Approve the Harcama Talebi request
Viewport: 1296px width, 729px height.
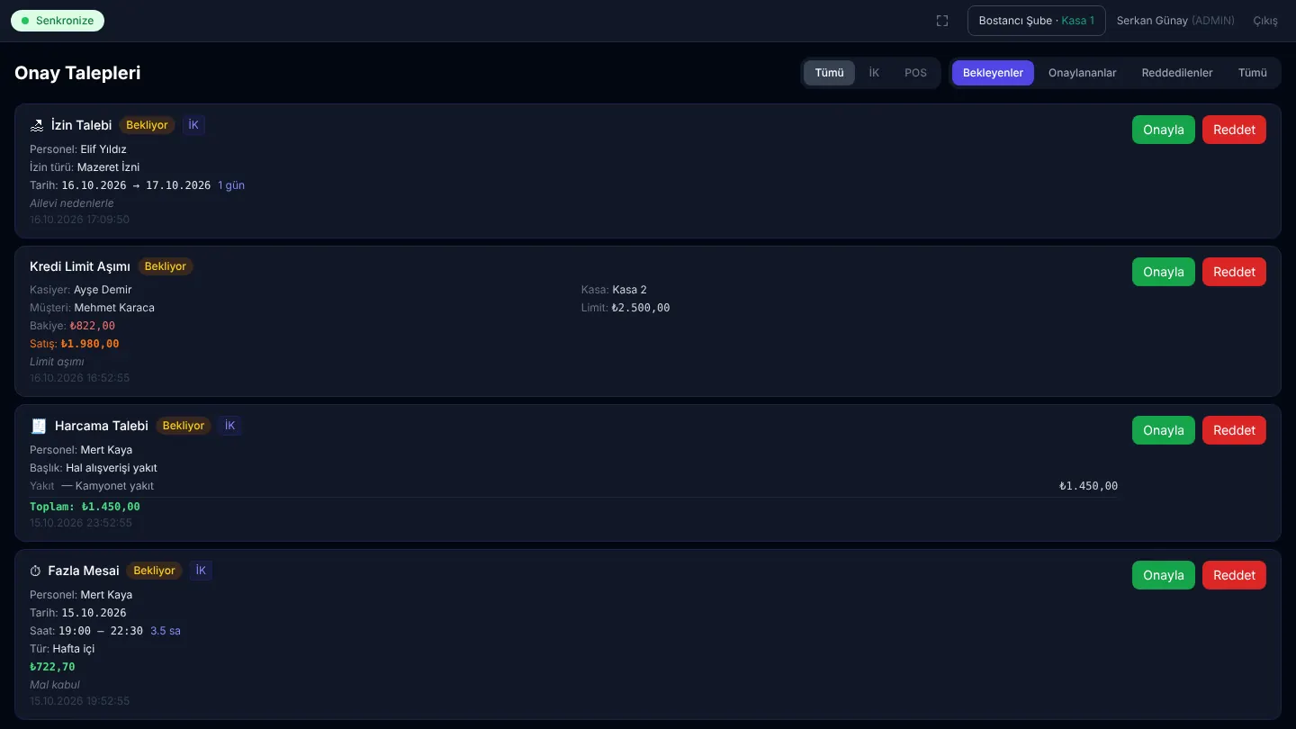pyautogui.click(x=1164, y=430)
